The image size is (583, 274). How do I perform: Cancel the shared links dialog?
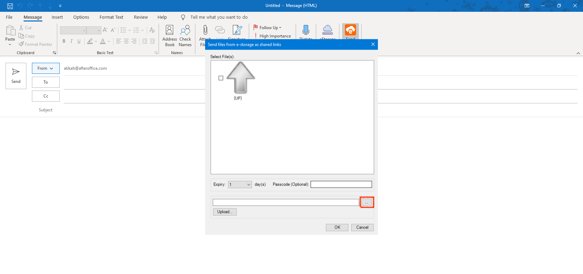click(362, 228)
